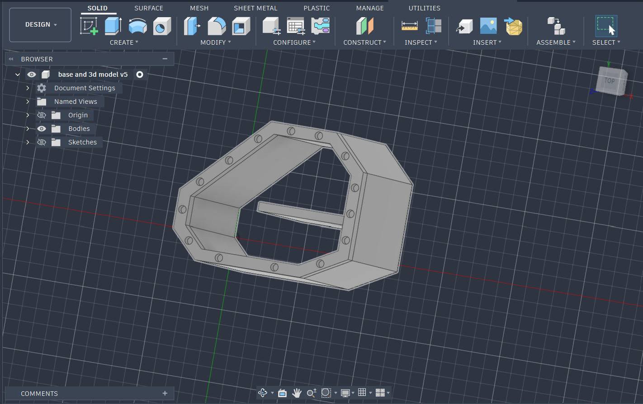Click the Insert Derive icon
The image size is (643, 404).
point(464,26)
